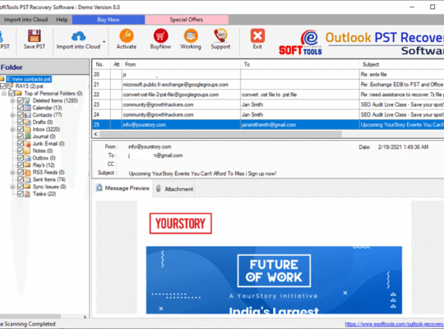Click the BuyNow cart icon
Image resolution: width=444 pixels, height=329 pixels.
click(x=160, y=36)
